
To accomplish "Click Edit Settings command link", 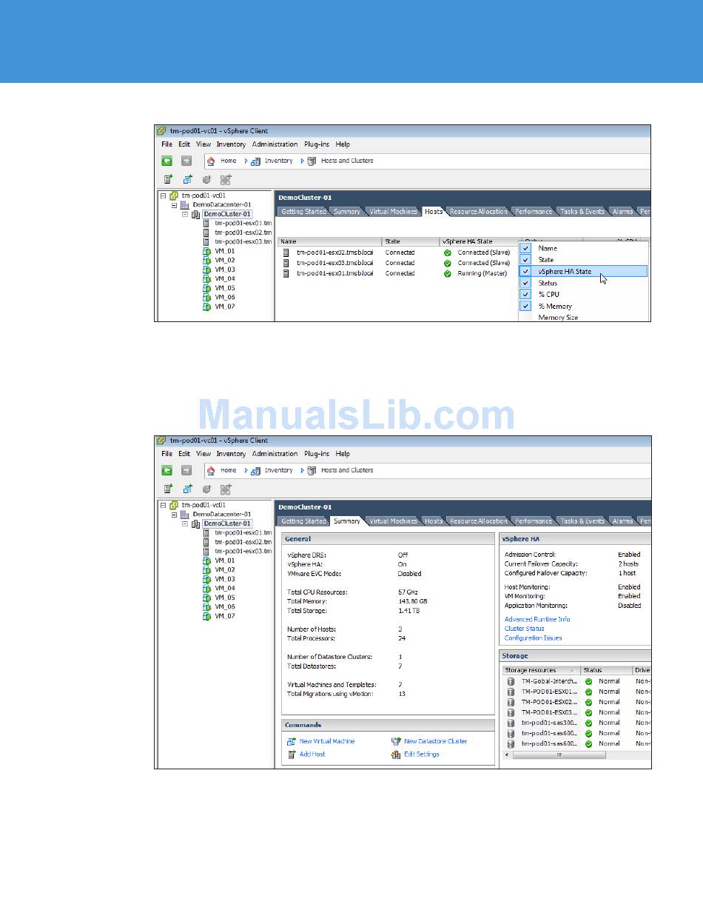I will point(422,755).
